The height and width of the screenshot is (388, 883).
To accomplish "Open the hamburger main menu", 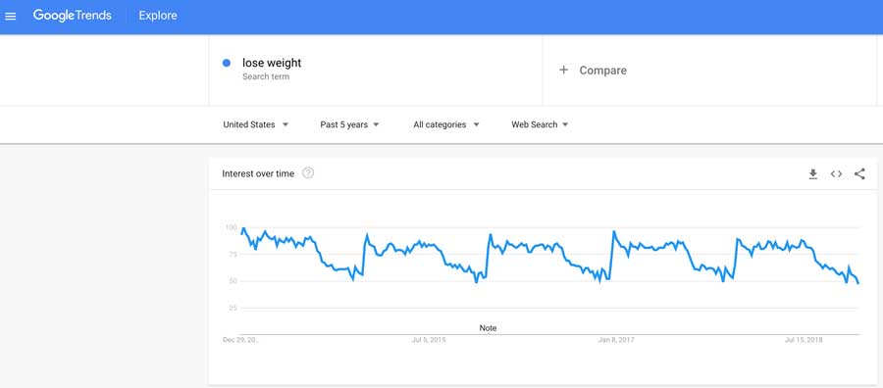I will click(x=11, y=16).
